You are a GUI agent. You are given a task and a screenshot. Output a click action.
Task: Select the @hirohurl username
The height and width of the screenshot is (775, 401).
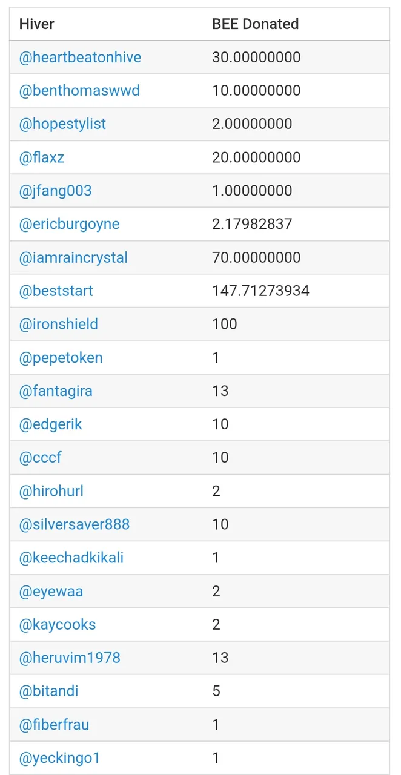[51, 490]
